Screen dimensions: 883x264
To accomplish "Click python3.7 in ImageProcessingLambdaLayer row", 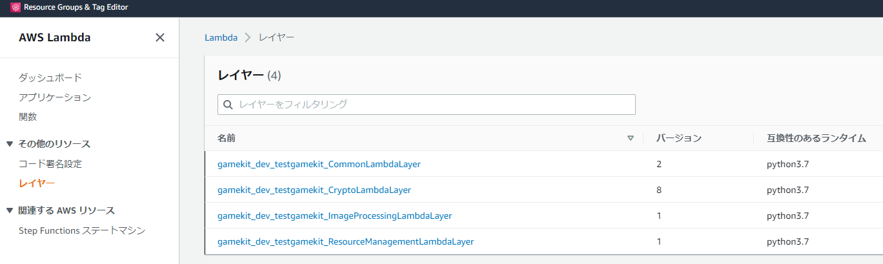I will [787, 216].
